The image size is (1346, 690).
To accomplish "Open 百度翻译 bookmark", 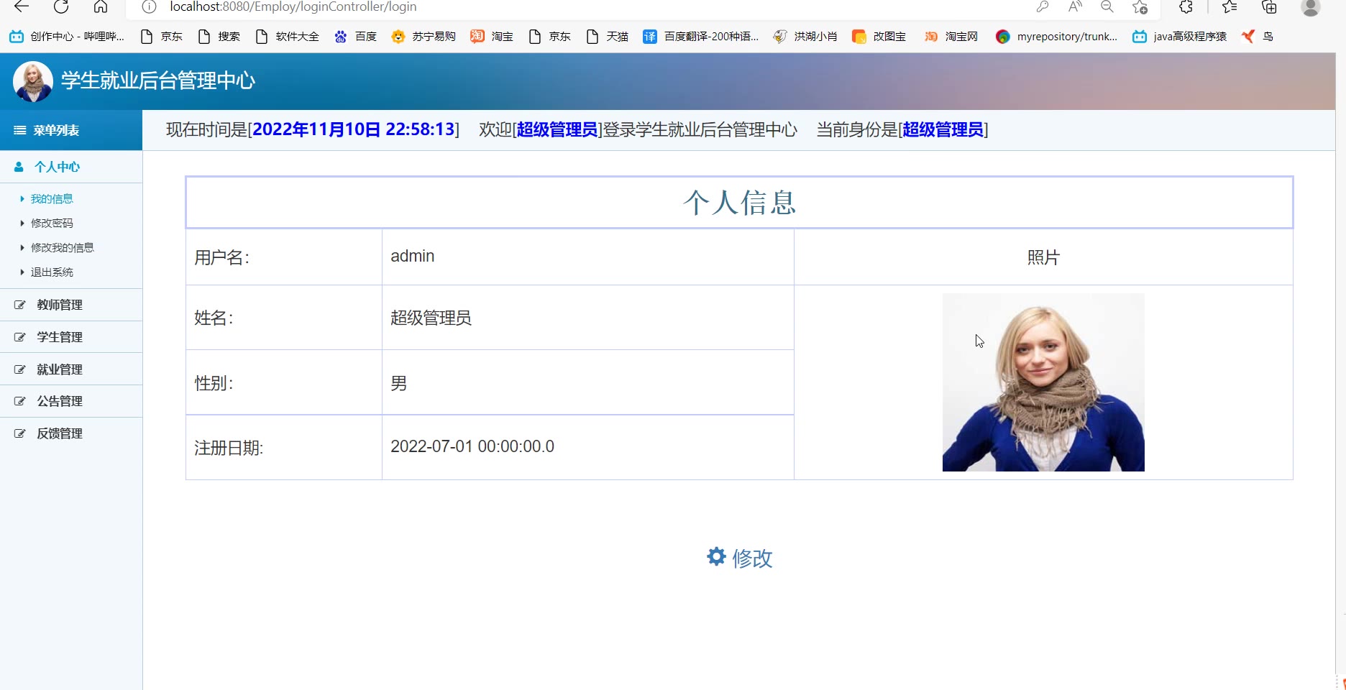I will pos(701,36).
